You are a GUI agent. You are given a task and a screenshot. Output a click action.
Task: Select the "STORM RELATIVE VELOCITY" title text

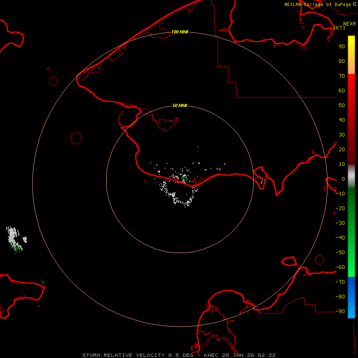tap(123, 355)
